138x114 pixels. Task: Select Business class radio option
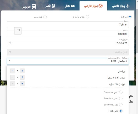click(x=121, y=105)
